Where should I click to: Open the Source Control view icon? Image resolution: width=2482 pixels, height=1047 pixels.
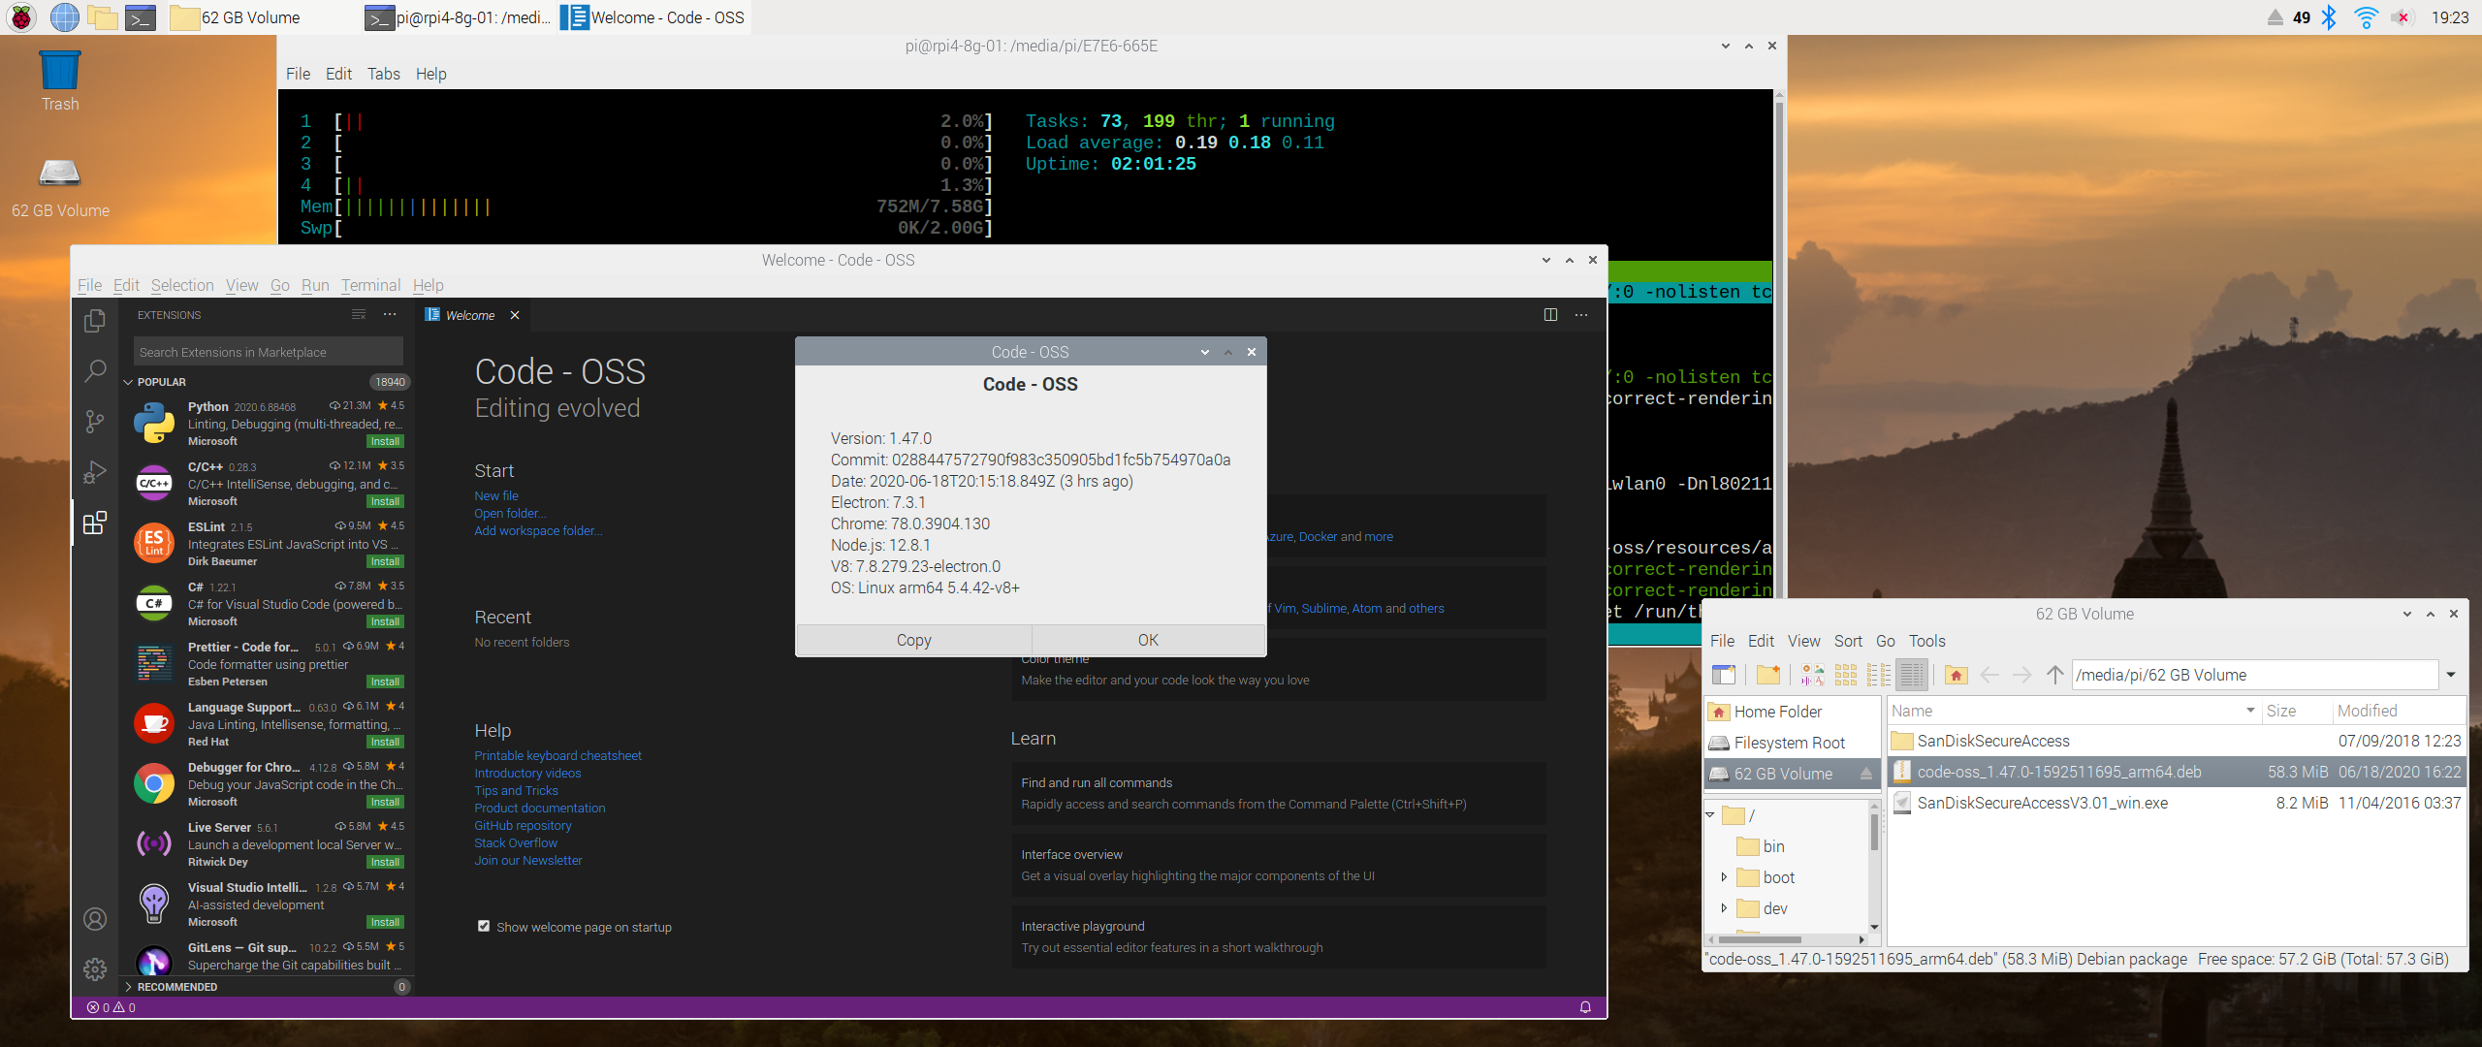(x=95, y=421)
